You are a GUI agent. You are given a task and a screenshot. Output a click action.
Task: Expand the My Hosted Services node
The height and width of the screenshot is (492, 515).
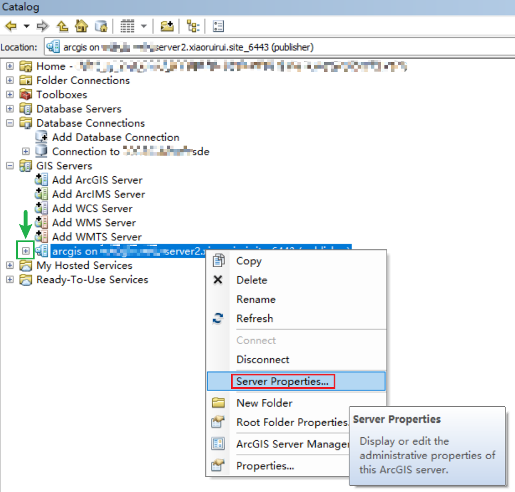pyautogui.click(x=10, y=265)
